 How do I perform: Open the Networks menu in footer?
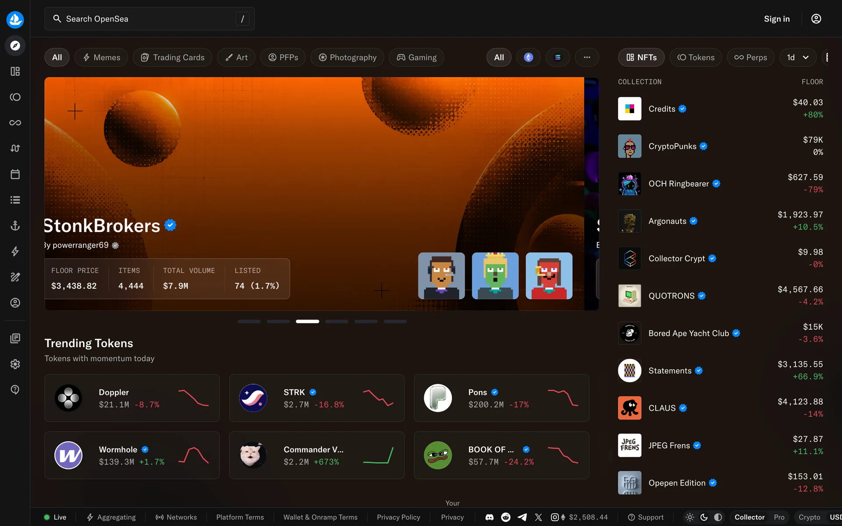176,517
